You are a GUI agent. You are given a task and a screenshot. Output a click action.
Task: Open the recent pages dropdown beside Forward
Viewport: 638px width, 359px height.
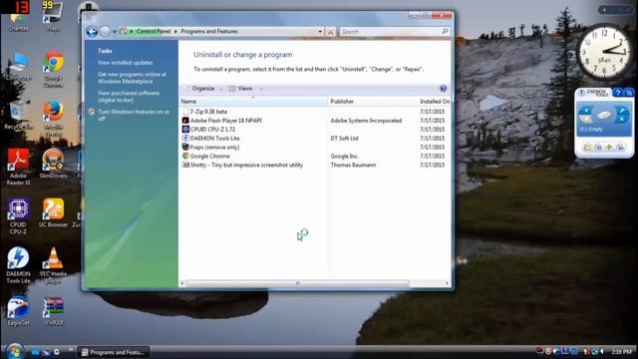click(115, 31)
